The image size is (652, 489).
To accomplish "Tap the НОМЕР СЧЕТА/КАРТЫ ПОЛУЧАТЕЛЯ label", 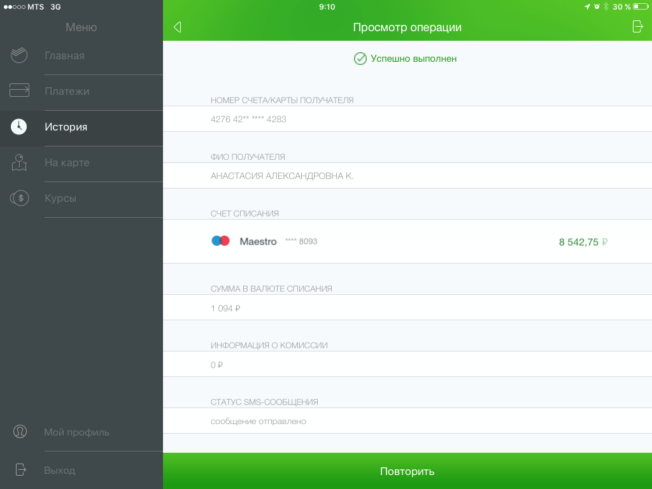I will [x=282, y=100].
